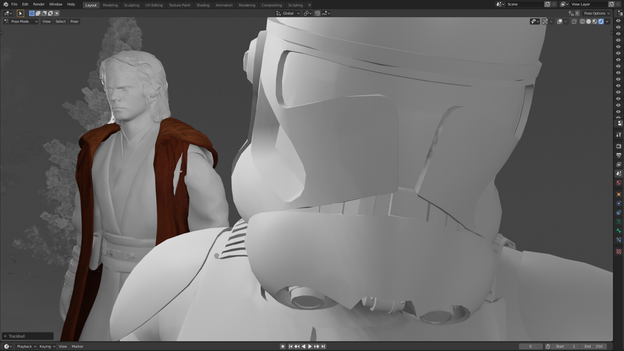Toggle viewport gizmos display
This screenshot has height=351, width=624.
pyautogui.click(x=545, y=21)
